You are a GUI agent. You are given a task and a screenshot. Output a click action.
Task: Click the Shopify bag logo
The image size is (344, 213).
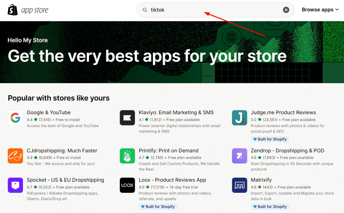12,10
